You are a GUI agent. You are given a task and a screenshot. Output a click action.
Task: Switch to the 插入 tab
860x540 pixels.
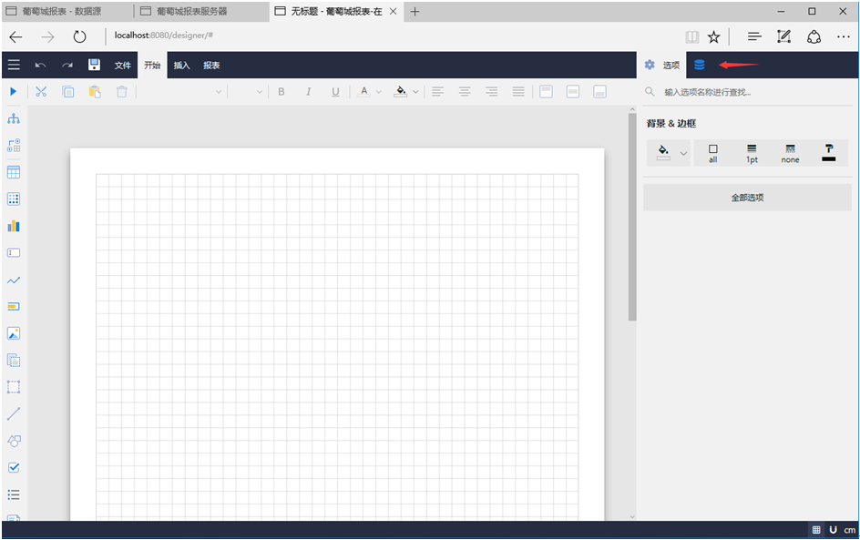click(x=181, y=66)
